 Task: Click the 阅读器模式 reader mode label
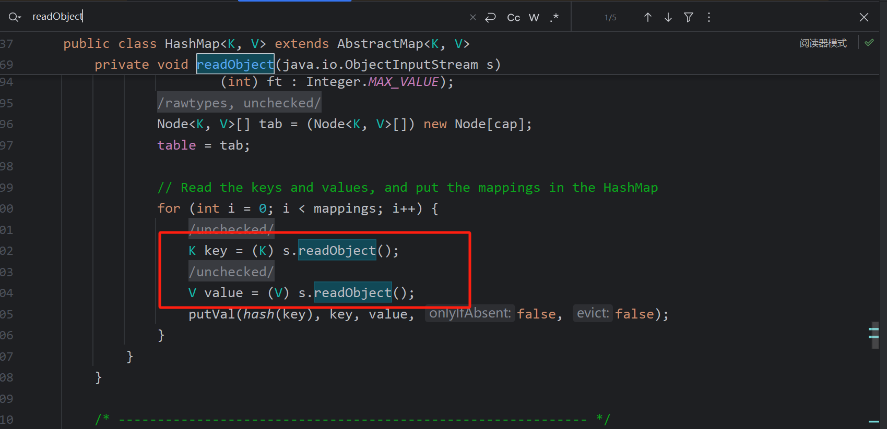823,43
